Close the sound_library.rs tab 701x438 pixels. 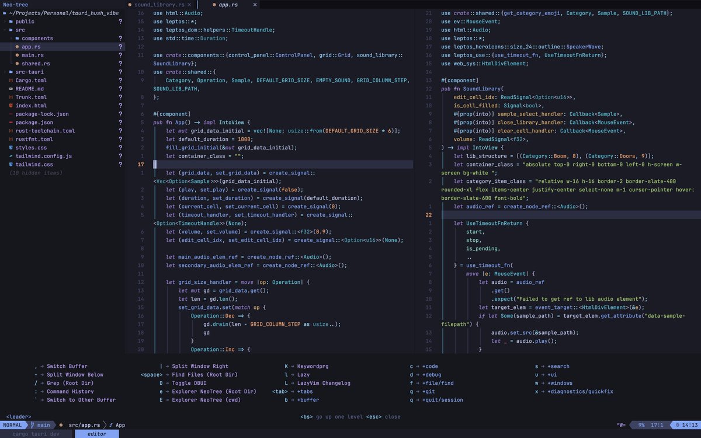[189, 4]
